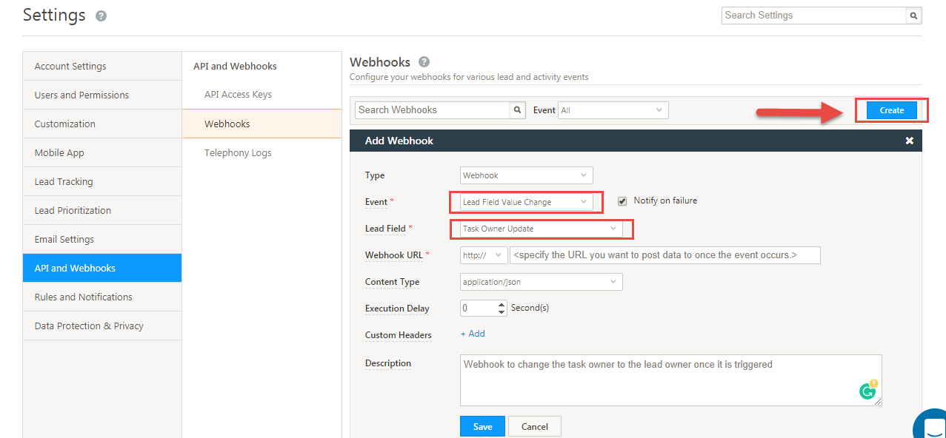Click the Grammarly icon in Description box
The image size is (946, 438).
867,391
